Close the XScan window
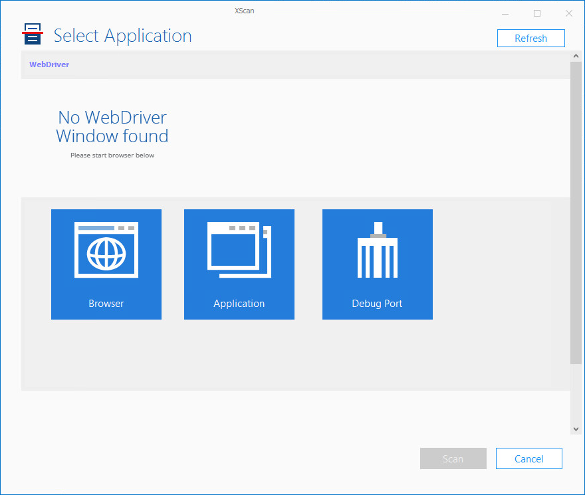The height and width of the screenshot is (495, 585). click(x=569, y=13)
